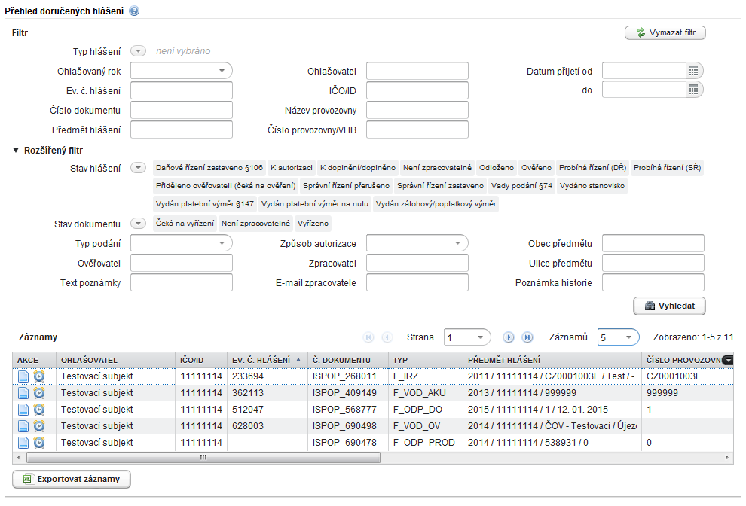Toggle state filter 'Ověřeno'
The height and width of the screenshot is (506, 746).
[x=537, y=168]
